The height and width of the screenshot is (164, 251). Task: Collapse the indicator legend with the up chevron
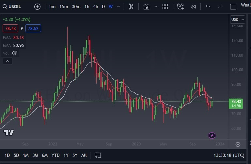[x=8, y=61]
